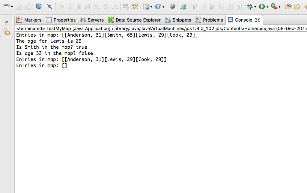Click the greyed highlighter pen icon
The image size is (307, 193).
pyautogui.click(x=204, y=7)
